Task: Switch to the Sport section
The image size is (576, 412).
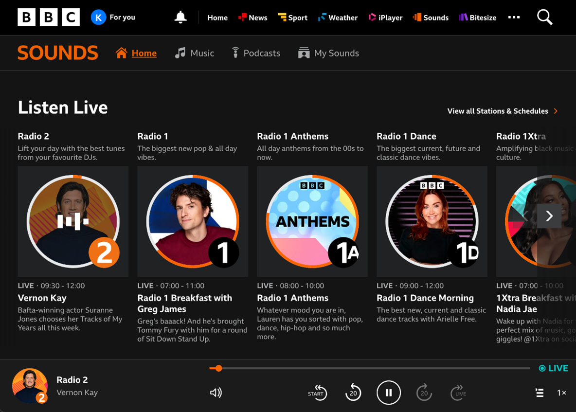Action: click(x=292, y=17)
